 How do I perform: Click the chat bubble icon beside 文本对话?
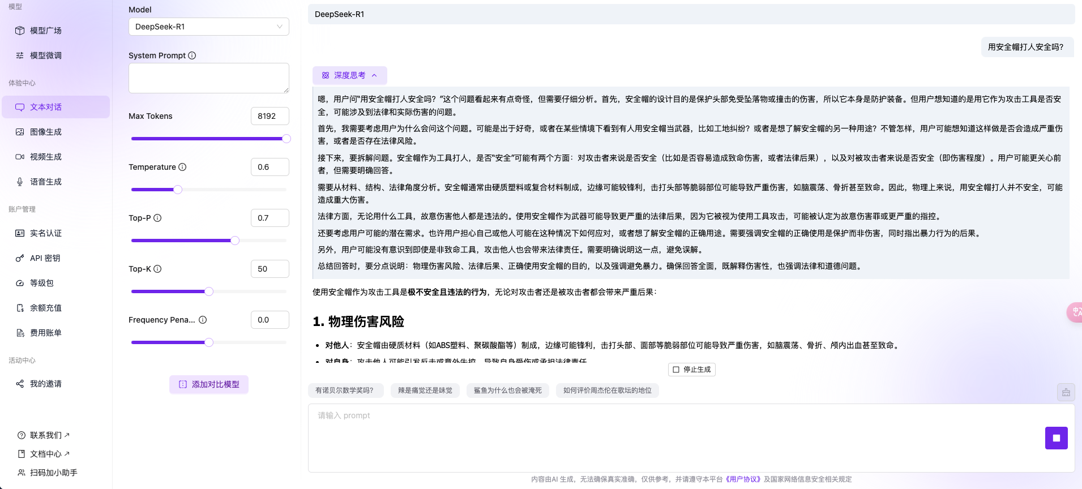coord(20,107)
